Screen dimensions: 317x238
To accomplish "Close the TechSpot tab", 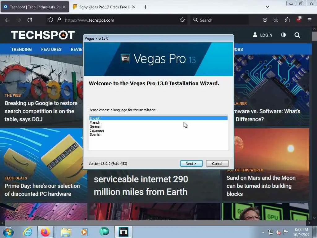I will pyautogui.click(x=64, y=7).
